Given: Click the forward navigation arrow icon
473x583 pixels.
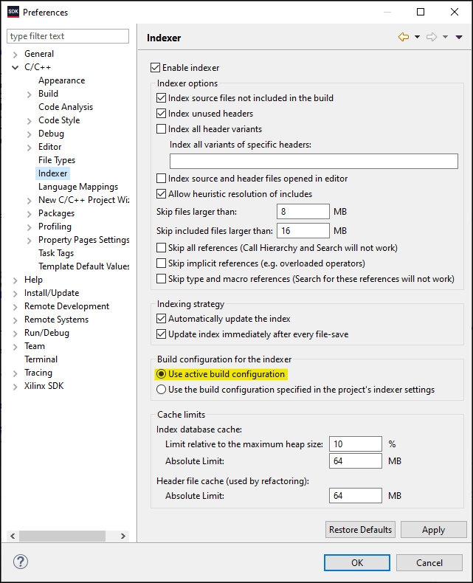Looking at the screenshot, I should 431,38.
